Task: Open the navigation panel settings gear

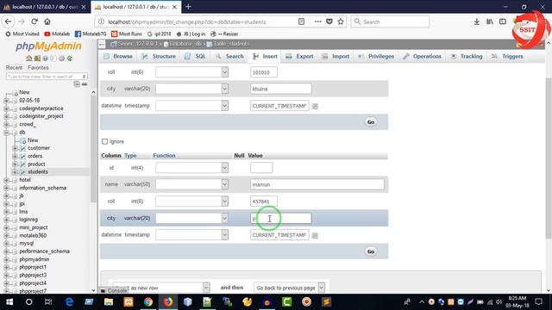Action: pos(61,59)
